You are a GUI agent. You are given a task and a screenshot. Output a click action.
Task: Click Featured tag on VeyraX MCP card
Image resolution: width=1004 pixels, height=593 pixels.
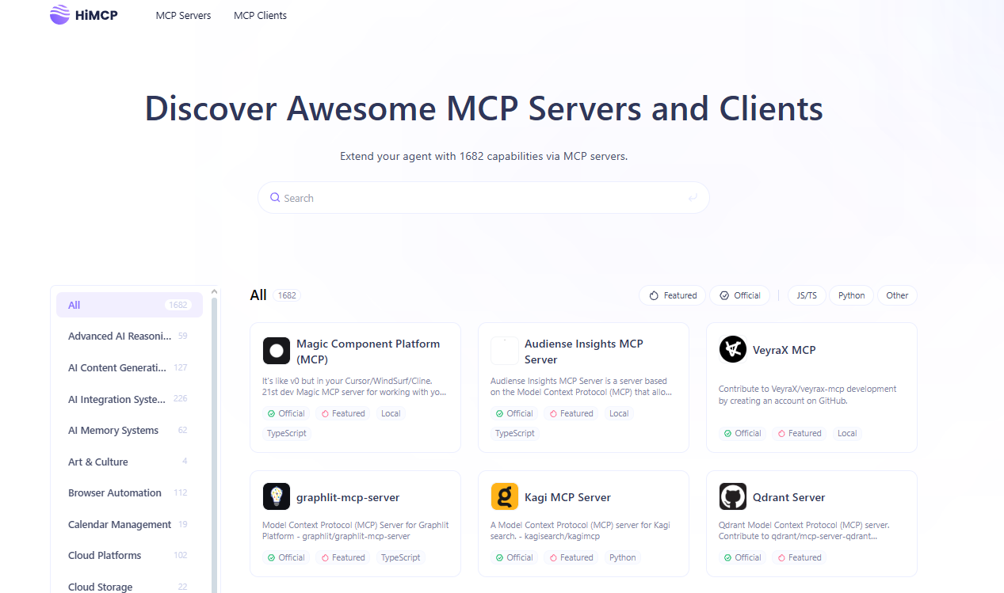[x=800, y=433]
